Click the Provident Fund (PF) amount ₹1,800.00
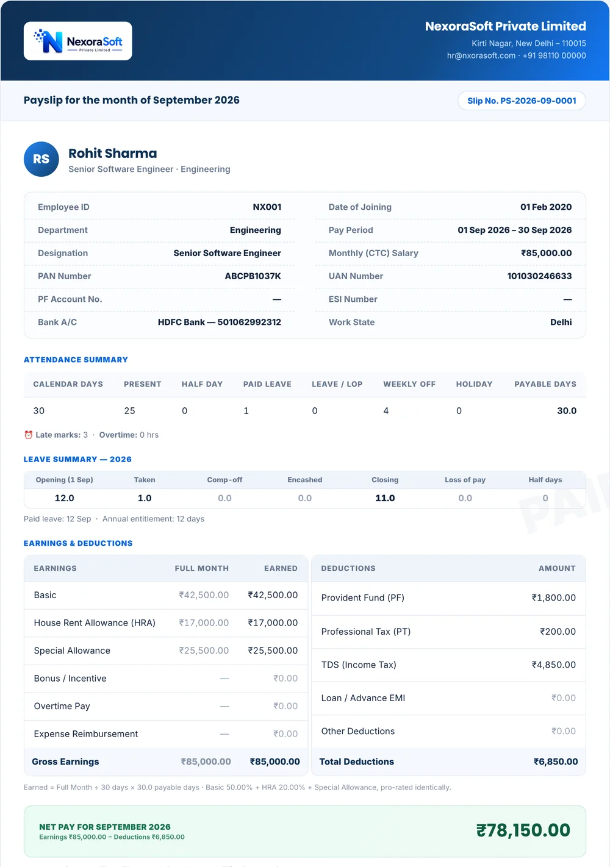 pyautogui.click(x=554, y=598)
